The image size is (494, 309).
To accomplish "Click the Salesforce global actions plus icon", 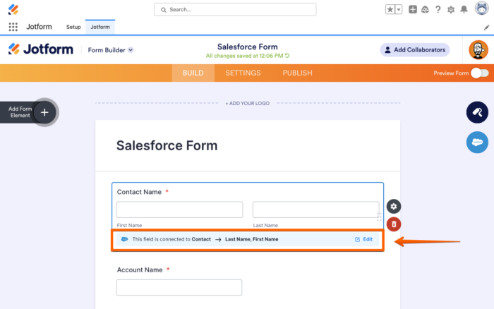I will 413,9.
